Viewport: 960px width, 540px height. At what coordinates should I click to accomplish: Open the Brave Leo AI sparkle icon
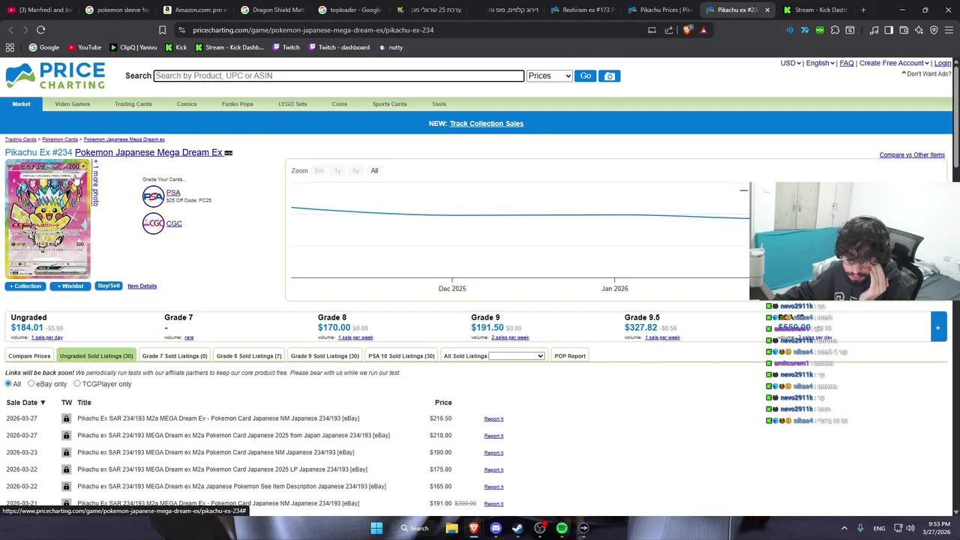919,30
